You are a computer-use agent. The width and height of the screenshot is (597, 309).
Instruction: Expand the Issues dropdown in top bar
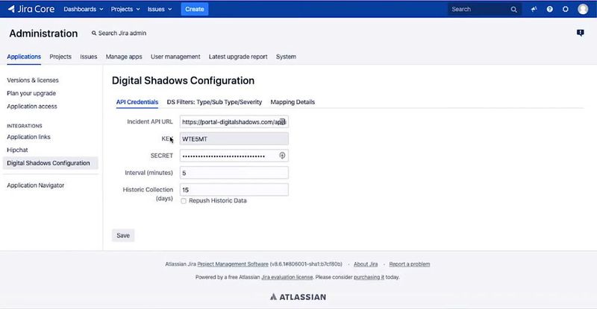click(160, 9)
